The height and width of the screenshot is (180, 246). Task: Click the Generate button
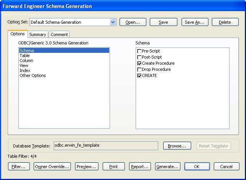click(168, 167)
